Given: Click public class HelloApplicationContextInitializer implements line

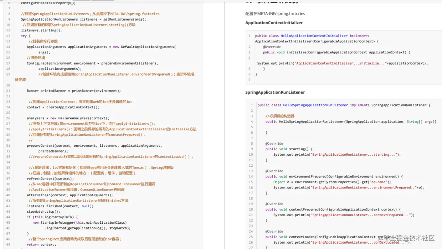Looking at the screenshot, I should (x=312, y=36).
